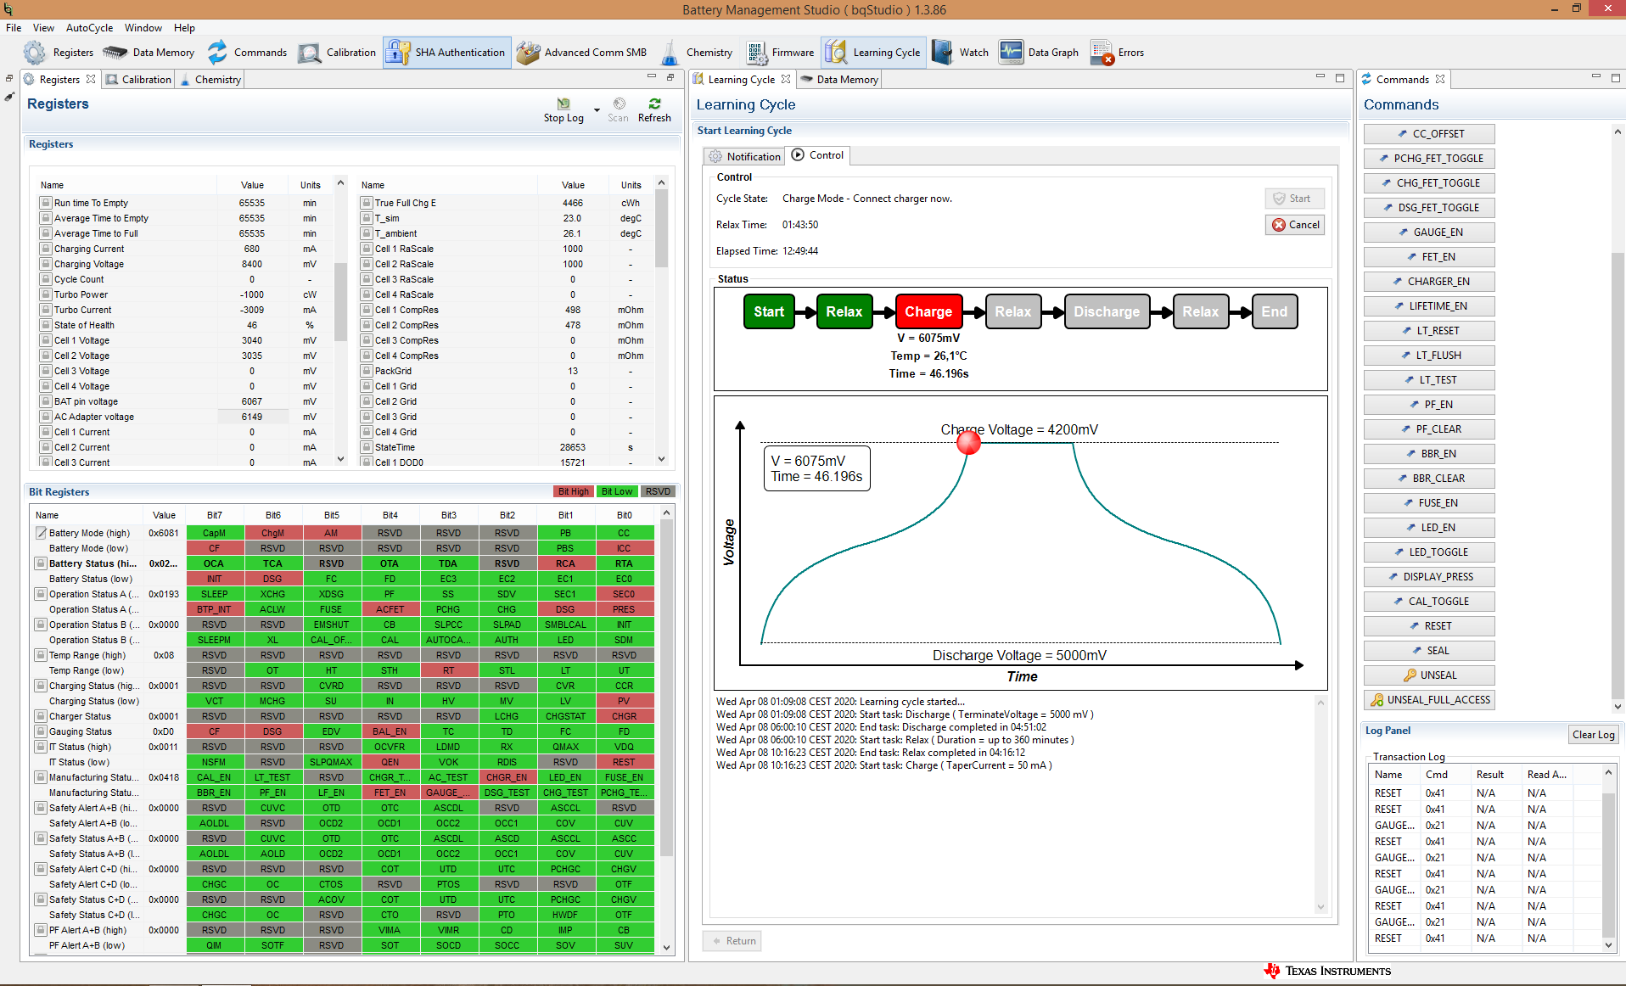Open Data Graph
1626x986 pixels.
pos(1039,53)
